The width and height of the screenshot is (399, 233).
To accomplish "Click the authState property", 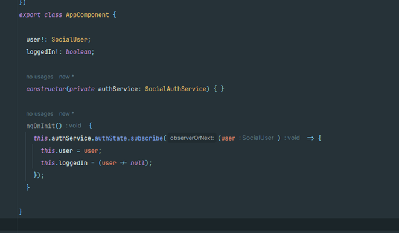I will tap(110, 138).
